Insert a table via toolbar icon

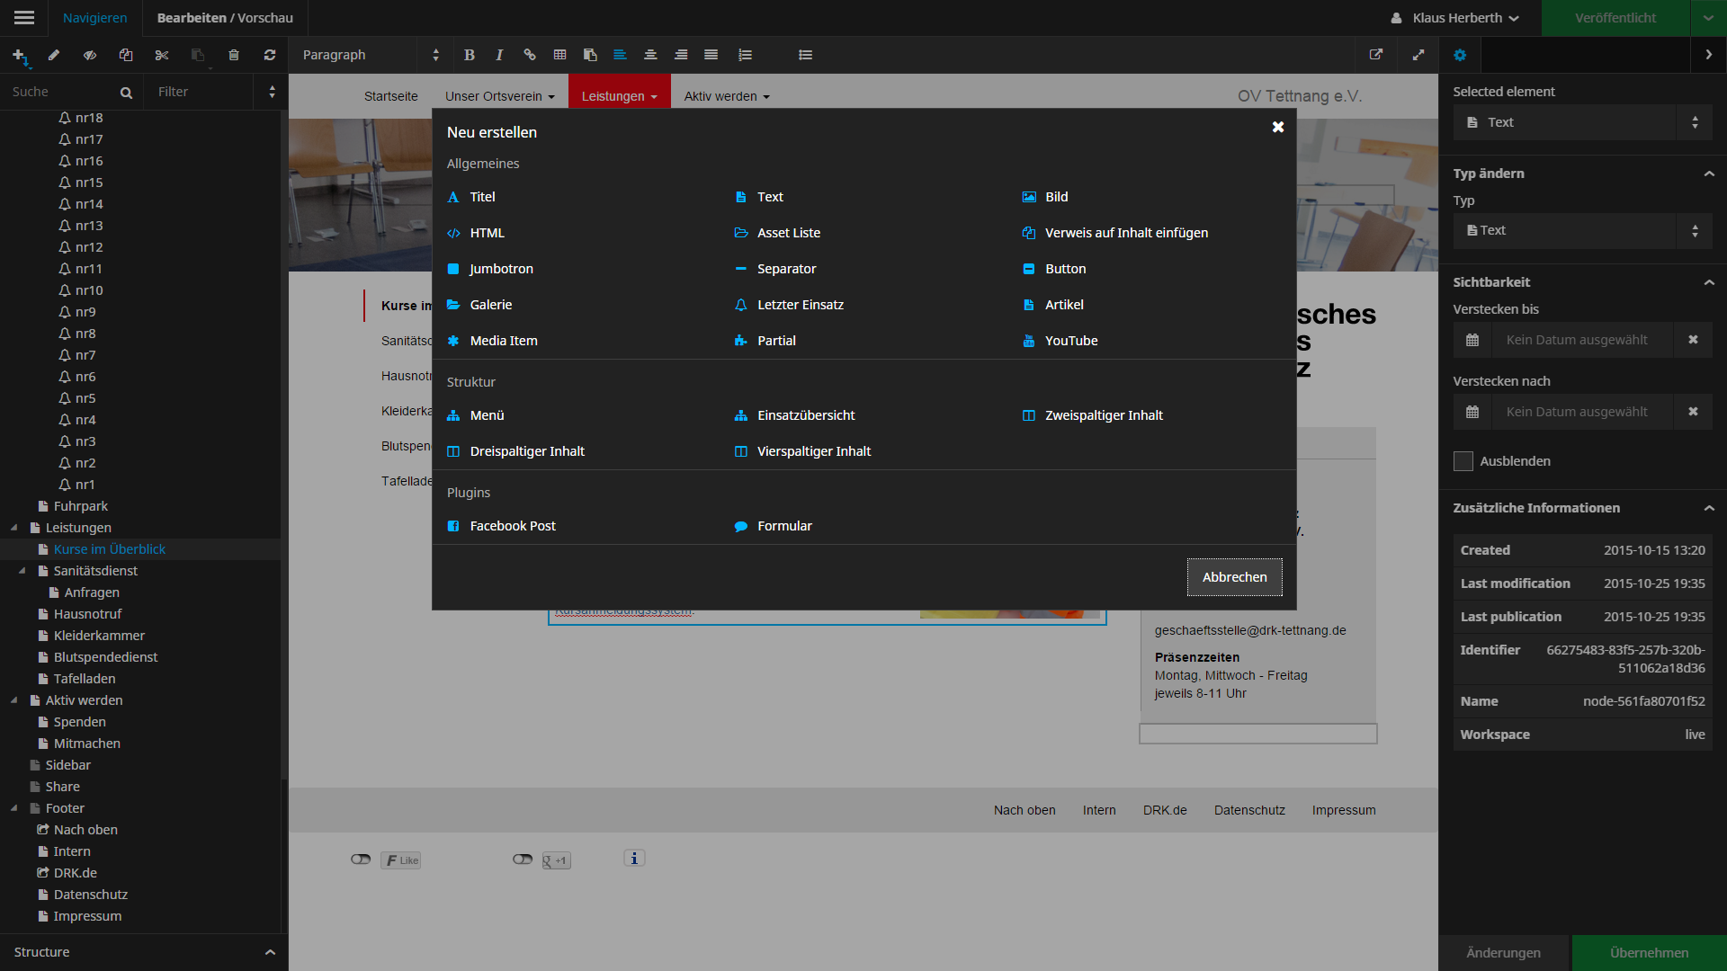[x=559, y=55]
